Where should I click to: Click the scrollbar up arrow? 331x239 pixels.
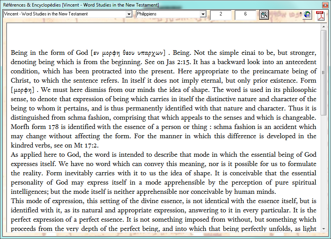click(x=324, y=27)
